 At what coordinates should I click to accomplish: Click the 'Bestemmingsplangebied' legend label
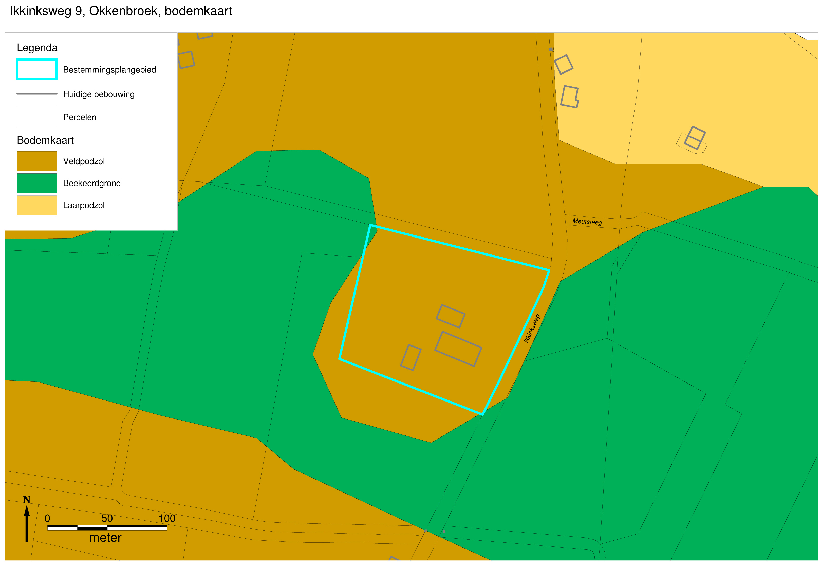click(x=109, y=70)
